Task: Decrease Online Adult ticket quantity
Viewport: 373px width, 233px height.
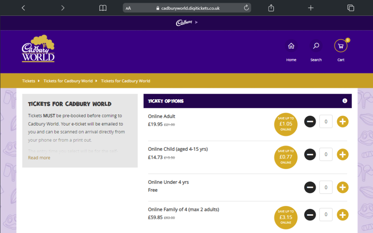Action: (x=310, y=121)
